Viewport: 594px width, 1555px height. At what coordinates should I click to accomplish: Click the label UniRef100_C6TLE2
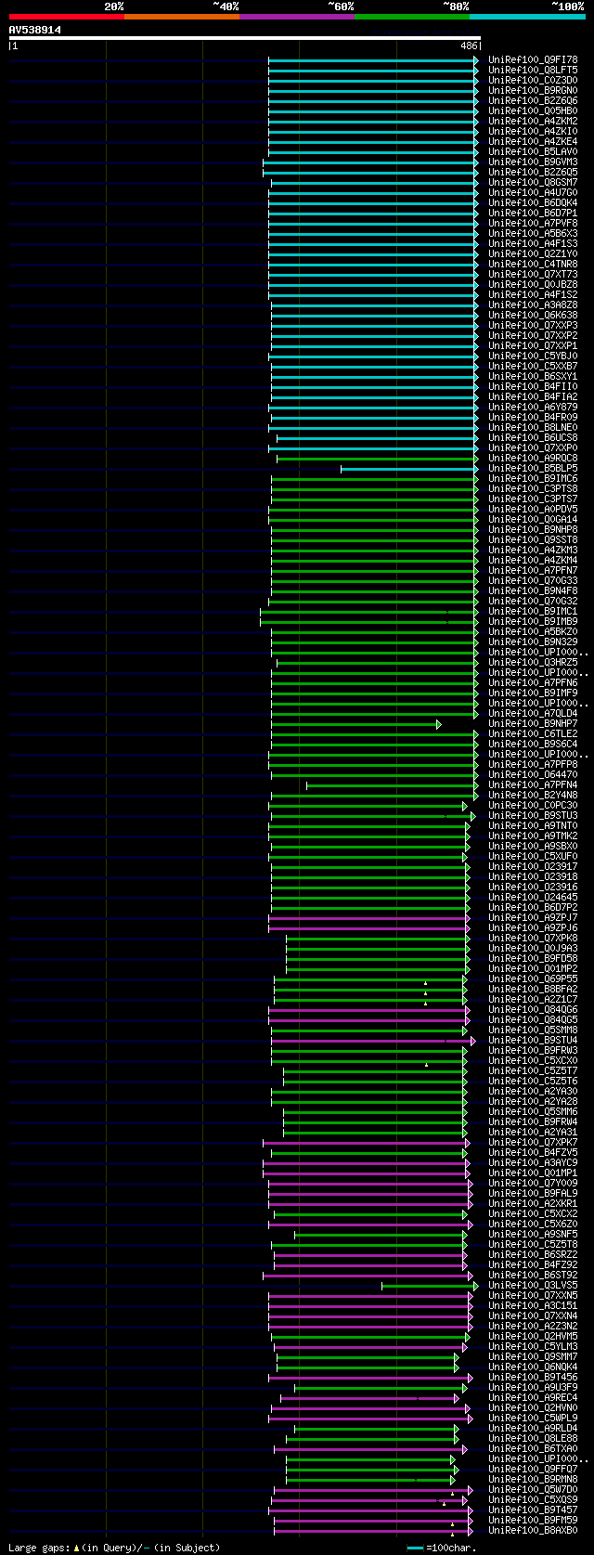click(x=533, y=734)
